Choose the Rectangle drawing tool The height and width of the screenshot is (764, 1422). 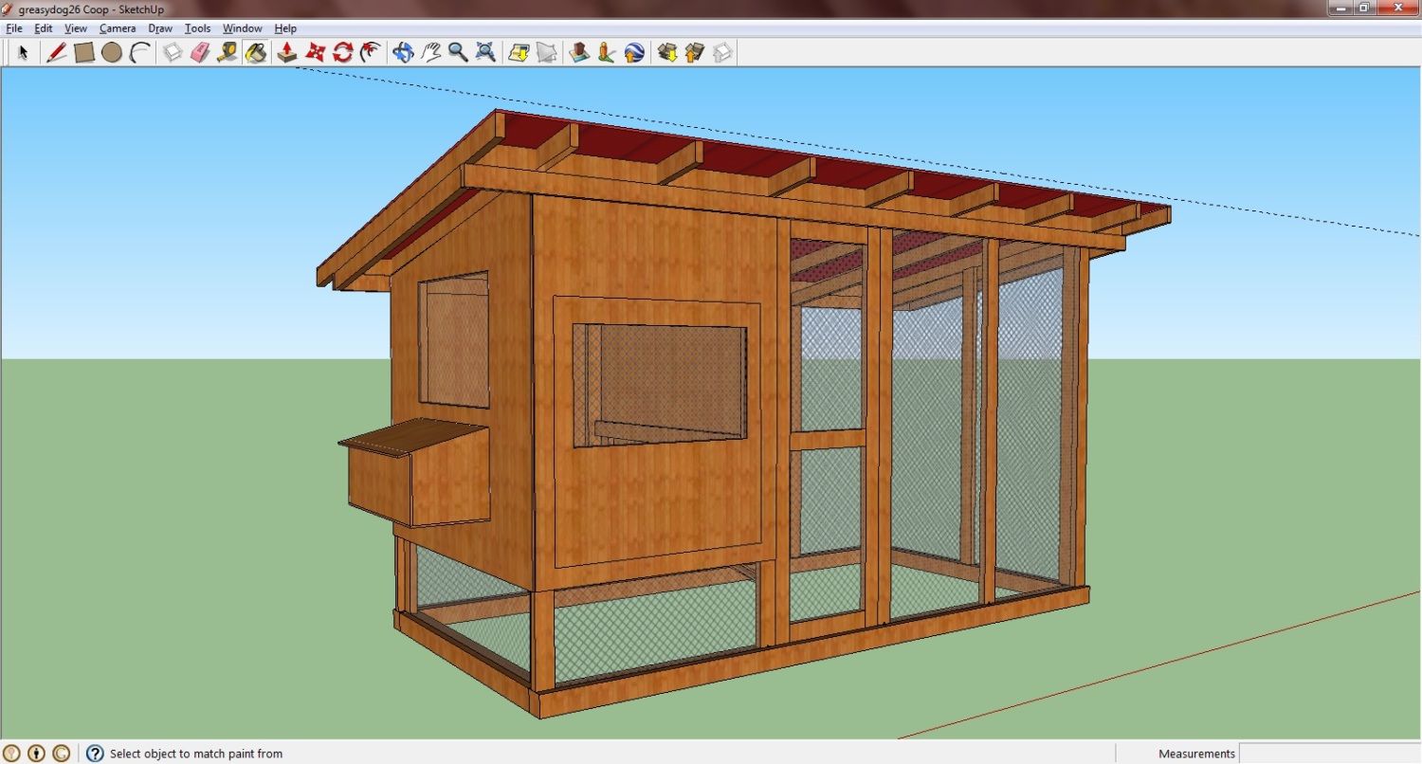tap(84, 52)
